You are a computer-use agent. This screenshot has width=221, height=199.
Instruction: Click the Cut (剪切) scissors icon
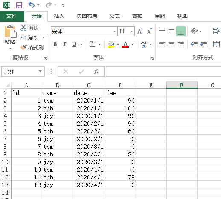pyautogui.click(x=23, y=28)
